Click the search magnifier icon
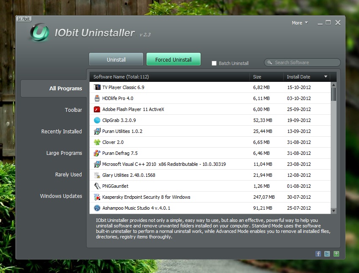This screenshot has width=359, height=273. (x=270, y=62)
